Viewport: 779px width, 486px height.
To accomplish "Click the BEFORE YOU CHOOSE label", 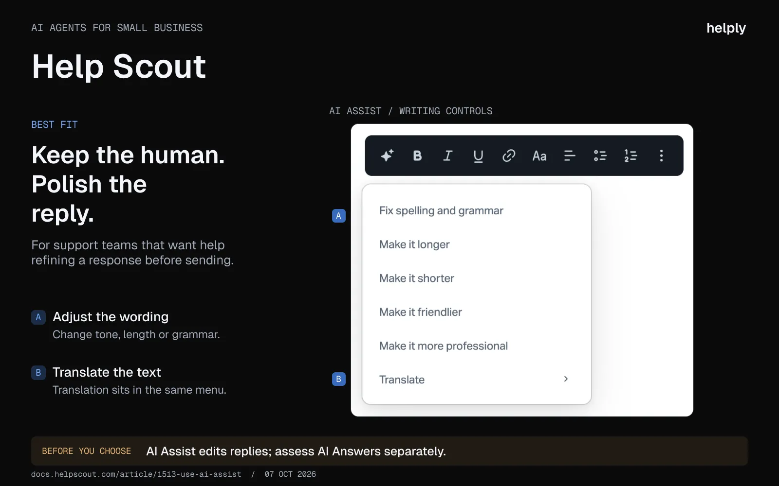I will click(x=87, y=451).
